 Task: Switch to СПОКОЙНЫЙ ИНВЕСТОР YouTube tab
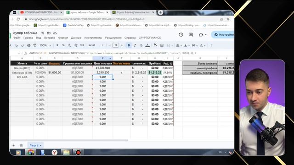(41, 12)
